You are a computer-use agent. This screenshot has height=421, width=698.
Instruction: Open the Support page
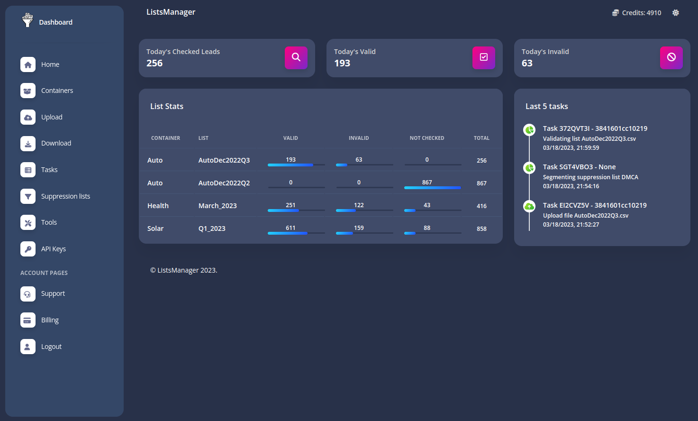pyautogui.click(x=53, y=294)
